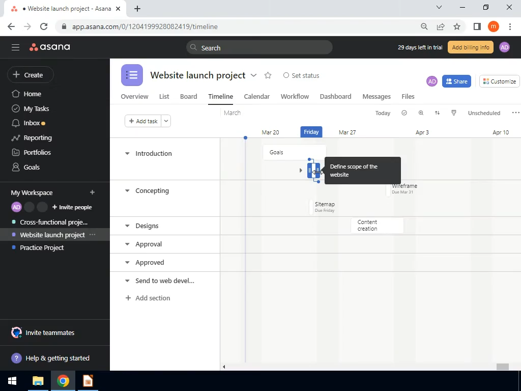The height and width of the screenshot is (391, 521).
Task: Expand subtasks arrow beside Define scope task
Action: pos(301,170)
